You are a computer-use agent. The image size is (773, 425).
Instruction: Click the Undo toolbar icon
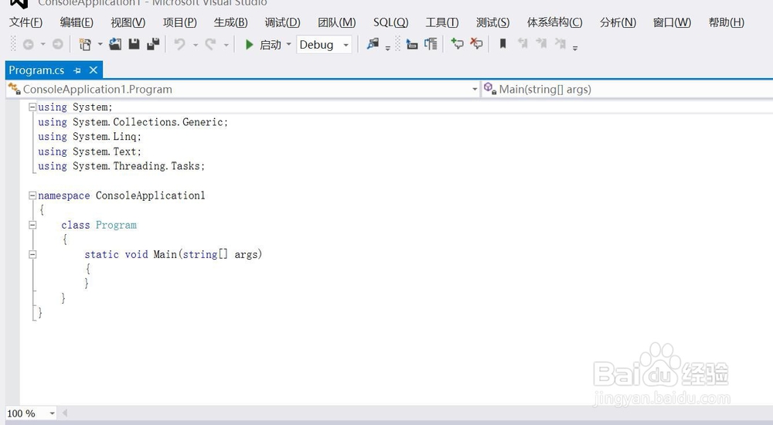[x=180, y=45]
